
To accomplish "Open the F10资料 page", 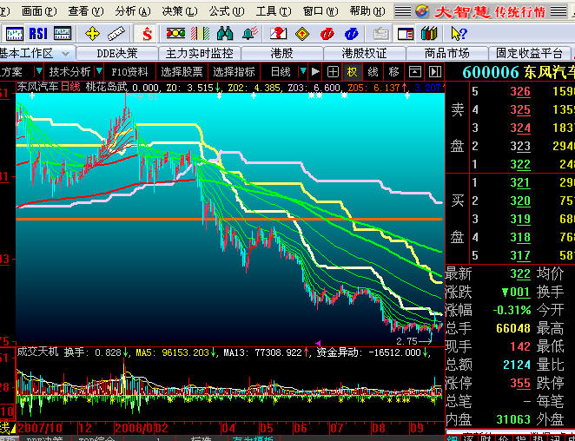I will [x=129, y=71].
